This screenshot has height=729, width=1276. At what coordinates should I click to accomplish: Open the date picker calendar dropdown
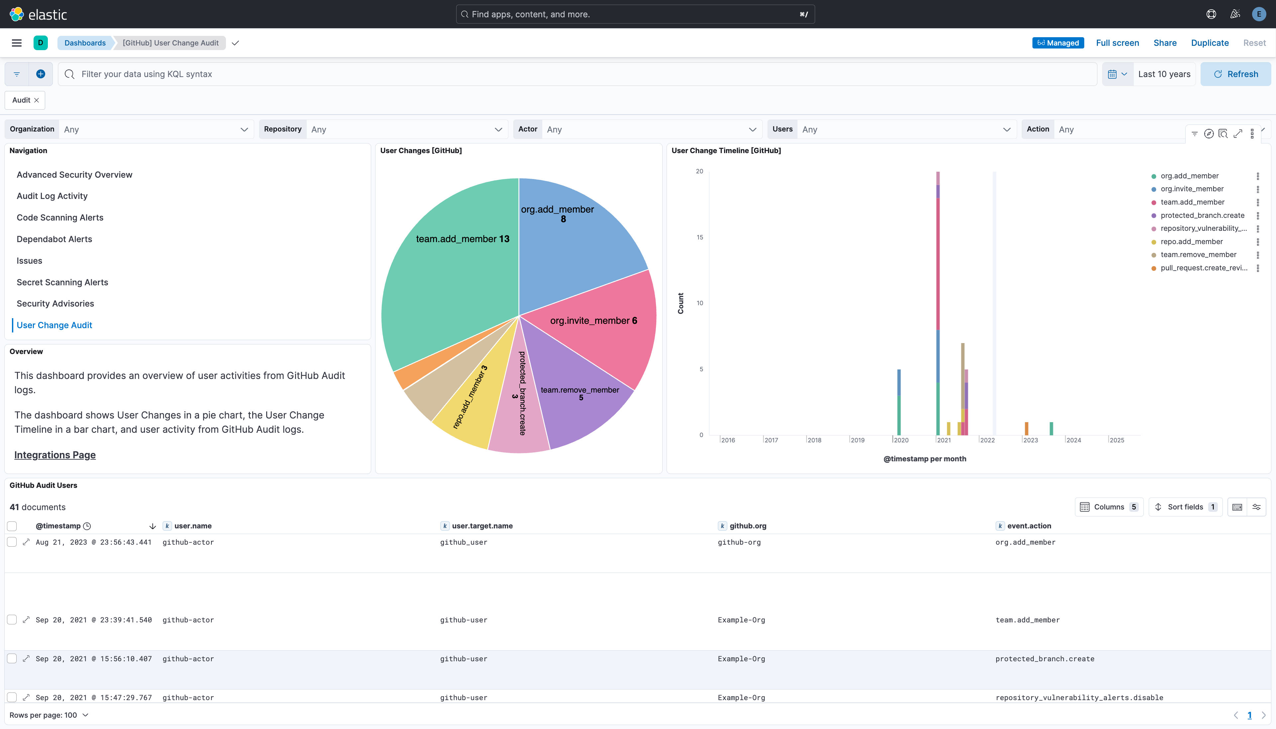(x=1117, y=74)
